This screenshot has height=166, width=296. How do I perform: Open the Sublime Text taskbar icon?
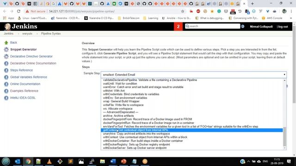[71, 161]
